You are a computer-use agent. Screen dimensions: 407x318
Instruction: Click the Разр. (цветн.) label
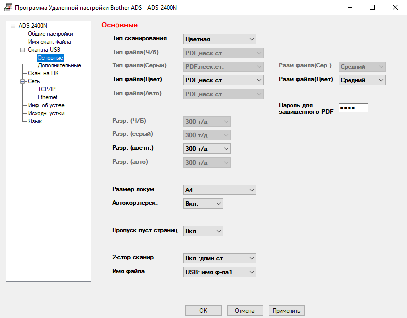(x=133, y=148)
